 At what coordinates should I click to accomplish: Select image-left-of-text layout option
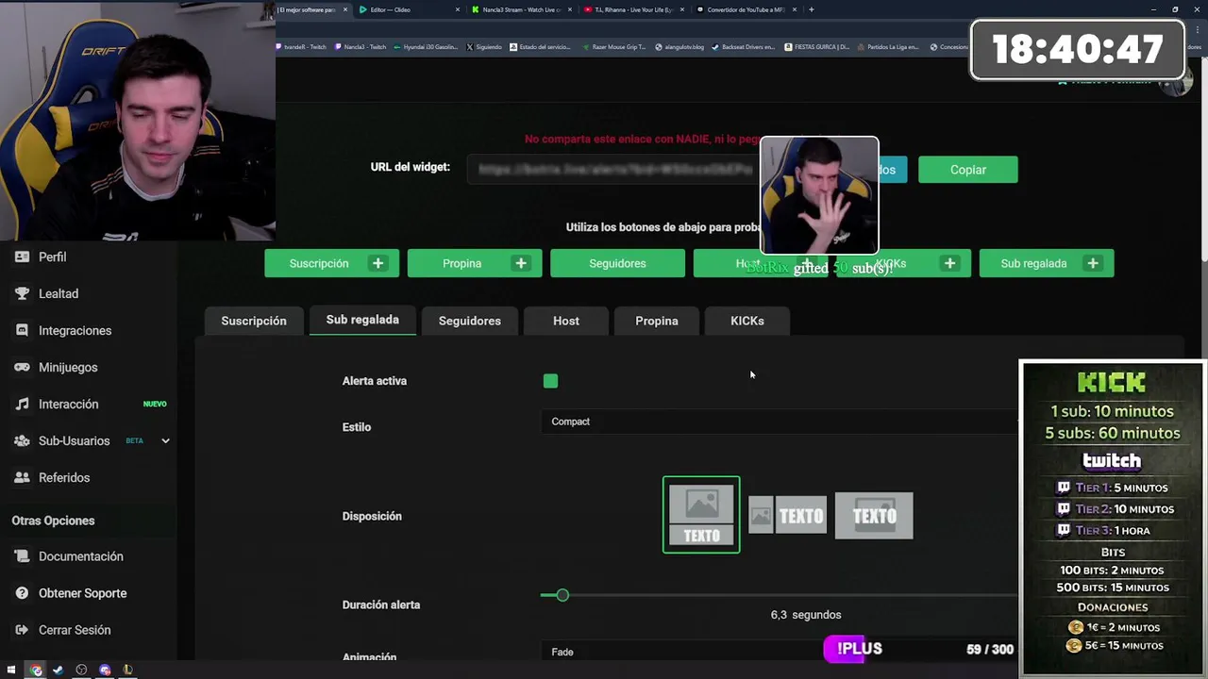[787, 515]
